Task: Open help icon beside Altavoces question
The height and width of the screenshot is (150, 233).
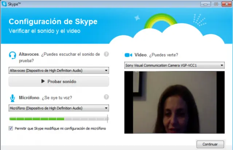Action: click(x=106, y=54)
